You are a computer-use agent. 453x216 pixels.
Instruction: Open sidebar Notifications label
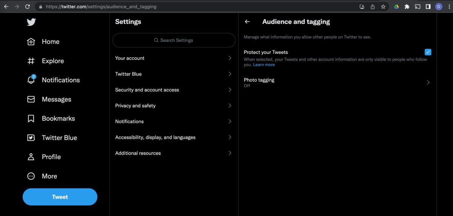pyautogui.click(x=61, y=80)
